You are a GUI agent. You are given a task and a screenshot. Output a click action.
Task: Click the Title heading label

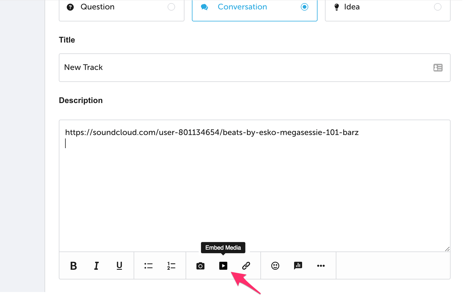tap(67, 40)
